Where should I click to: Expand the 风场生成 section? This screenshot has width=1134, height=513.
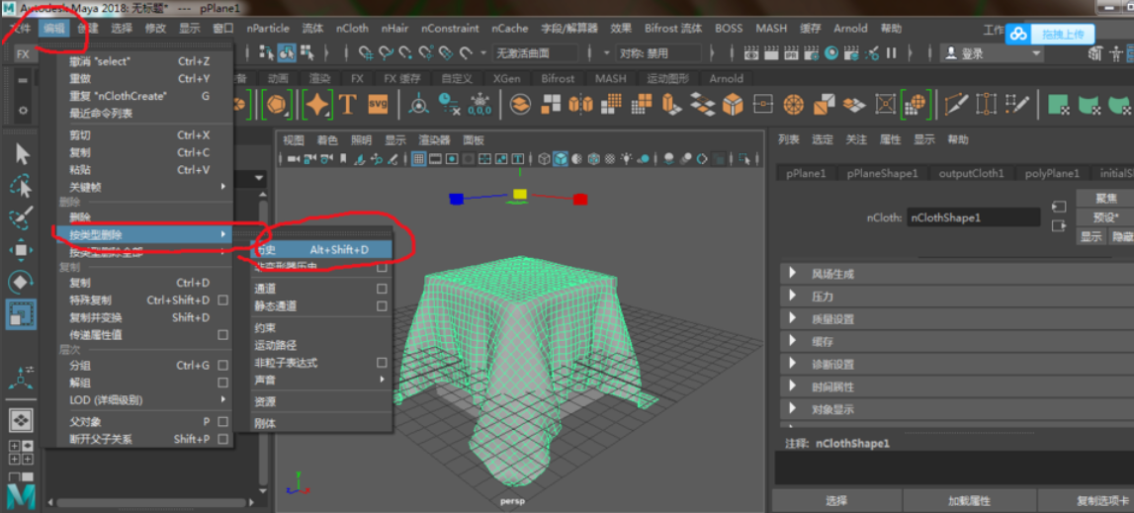coord(793,274)
